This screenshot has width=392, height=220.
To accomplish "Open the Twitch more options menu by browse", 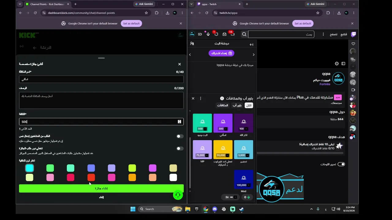I will (323, 34).
